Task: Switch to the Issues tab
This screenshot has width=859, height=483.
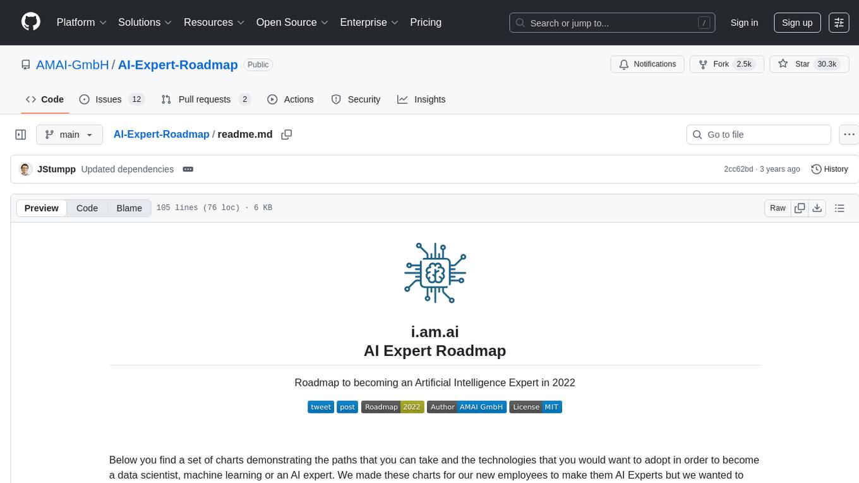Action: pyautogui.click(x=112, y=99)
